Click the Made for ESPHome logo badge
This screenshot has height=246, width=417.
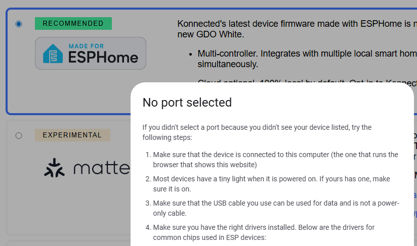tap(91, 53)
